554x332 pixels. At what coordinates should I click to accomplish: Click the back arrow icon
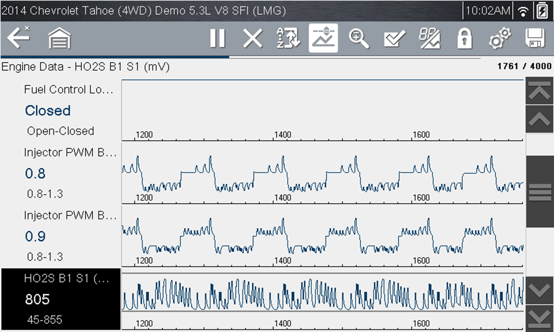pyautogui.click(x=18, y=38)
